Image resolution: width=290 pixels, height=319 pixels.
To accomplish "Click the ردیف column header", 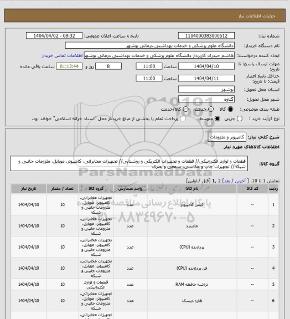I will (273, 189).
